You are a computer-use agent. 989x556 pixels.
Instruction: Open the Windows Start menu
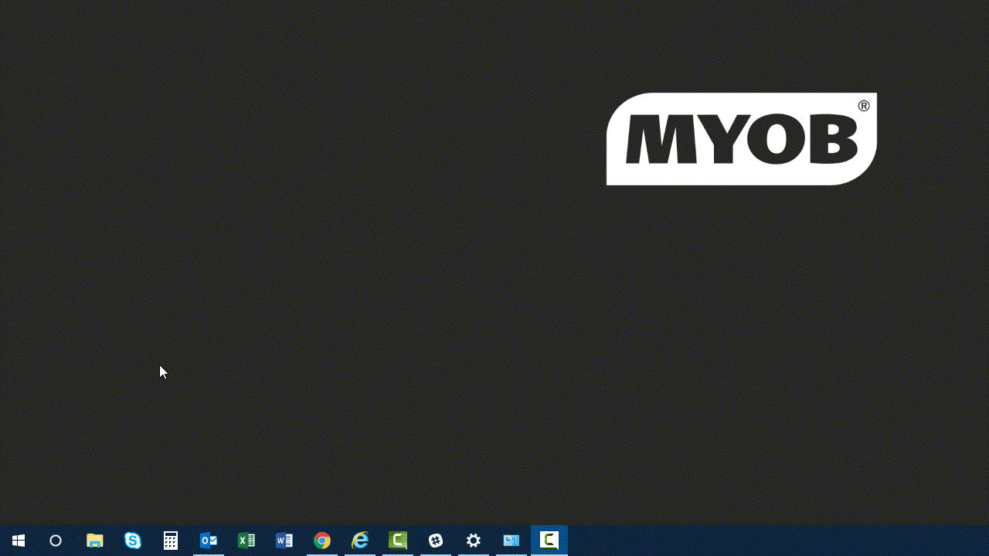[19, 541]
